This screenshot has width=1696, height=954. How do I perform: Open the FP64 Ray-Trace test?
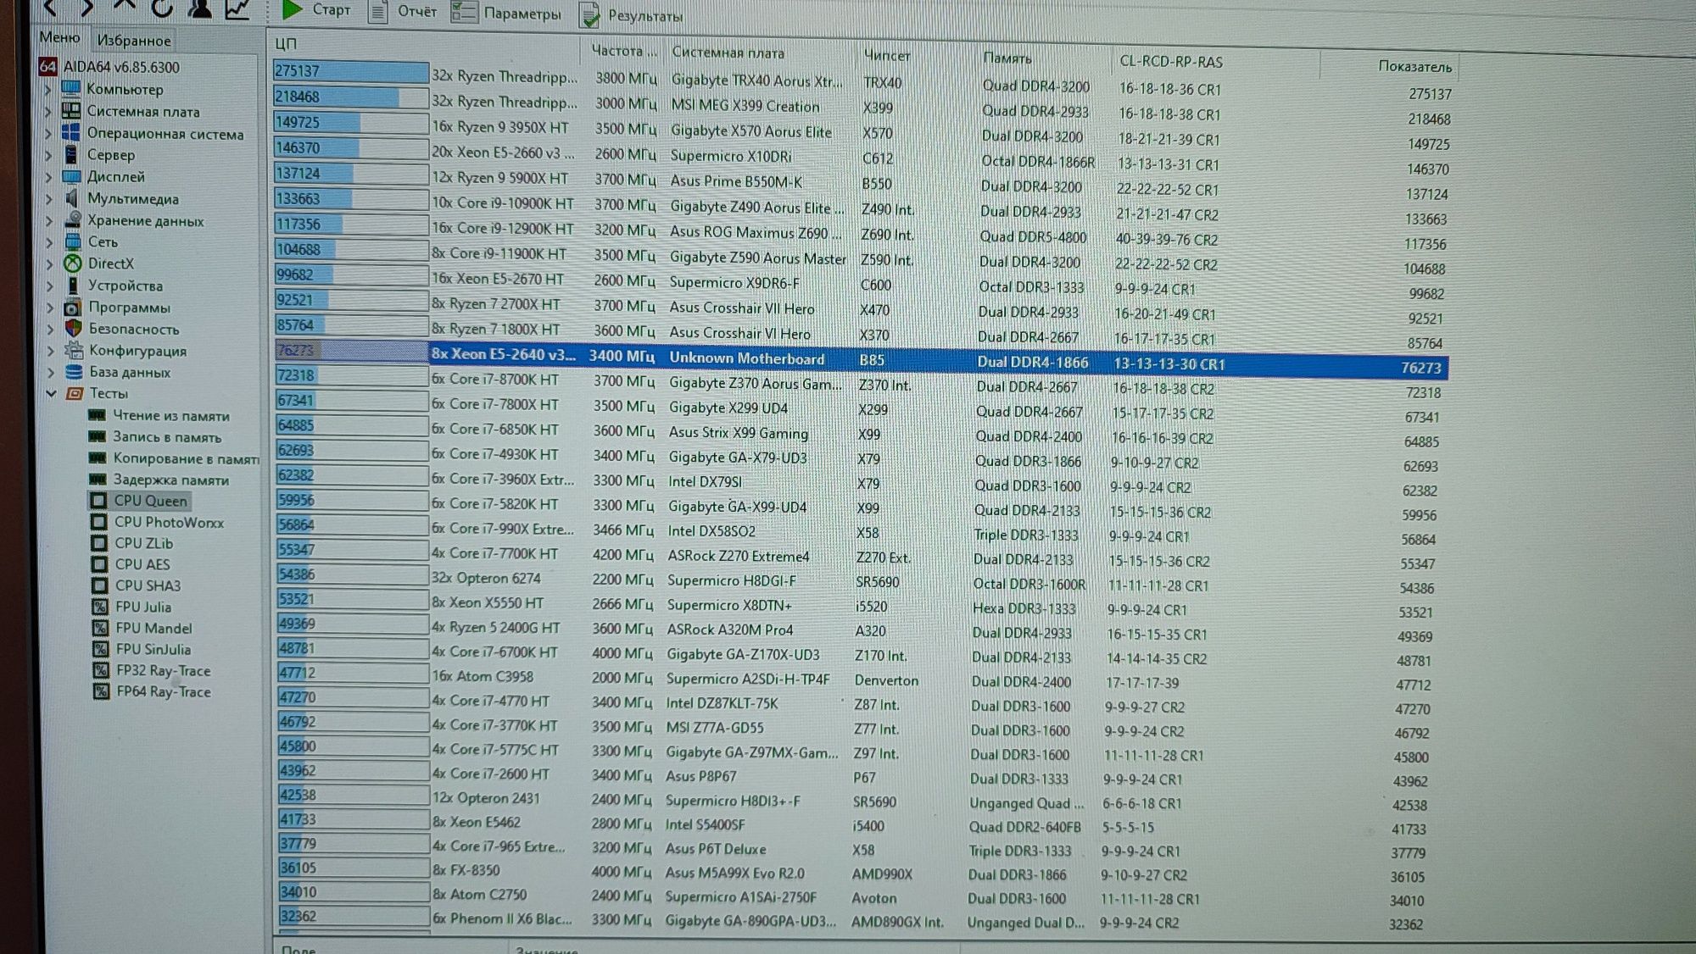164,691
